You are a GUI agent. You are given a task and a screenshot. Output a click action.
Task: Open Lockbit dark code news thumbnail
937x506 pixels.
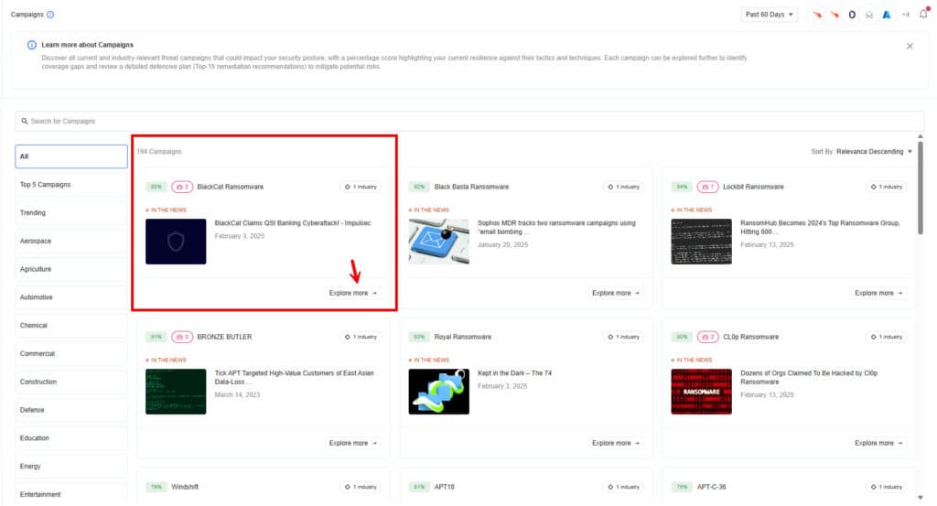coord(702,242)
